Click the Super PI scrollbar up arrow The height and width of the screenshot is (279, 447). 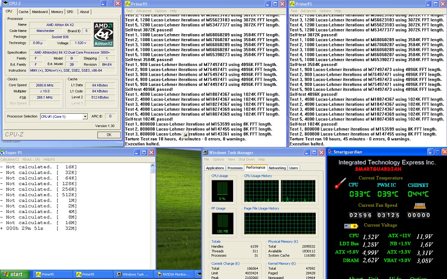153,166
